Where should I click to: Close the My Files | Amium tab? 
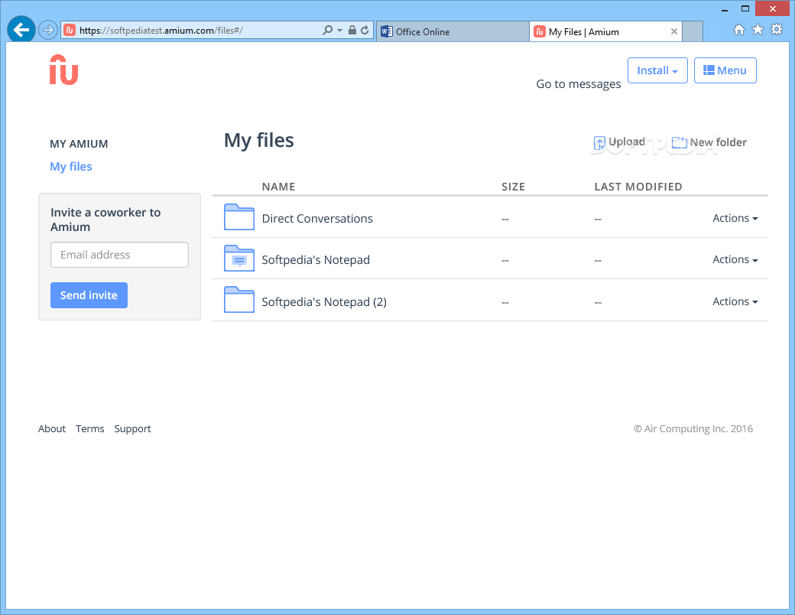coord(673,31)
